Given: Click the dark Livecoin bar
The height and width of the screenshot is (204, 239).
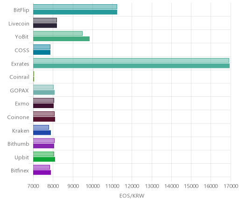Looking at the screenshot, I should point(45,26).
